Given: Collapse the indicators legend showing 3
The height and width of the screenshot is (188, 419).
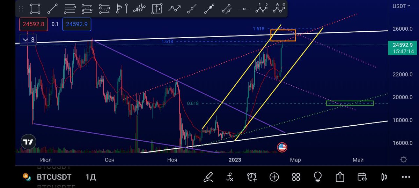Looking at the screenshot, I should click(29, 40).
